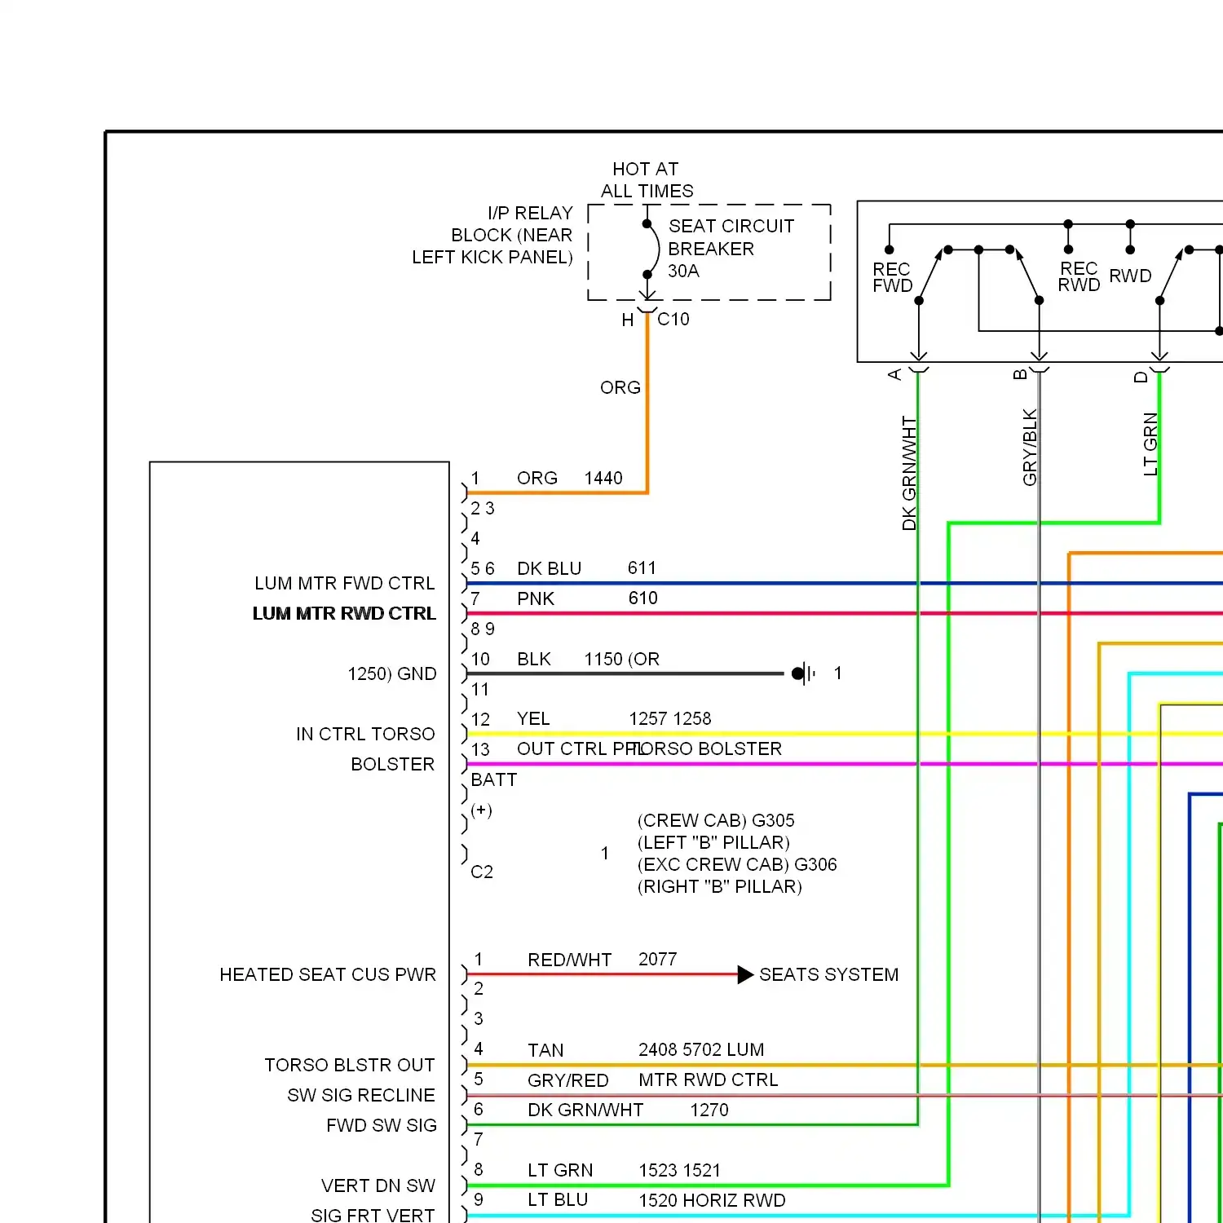This screenshot has width=1223, height=1223.
Task: Click the switch terminal label 'B'
Action: [x=1020, y=375]
